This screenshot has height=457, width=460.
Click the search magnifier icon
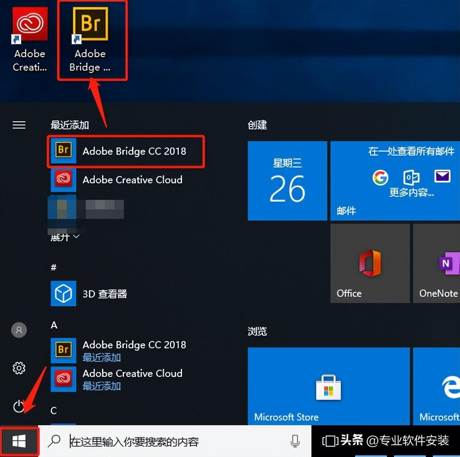[x=54, y=441]
